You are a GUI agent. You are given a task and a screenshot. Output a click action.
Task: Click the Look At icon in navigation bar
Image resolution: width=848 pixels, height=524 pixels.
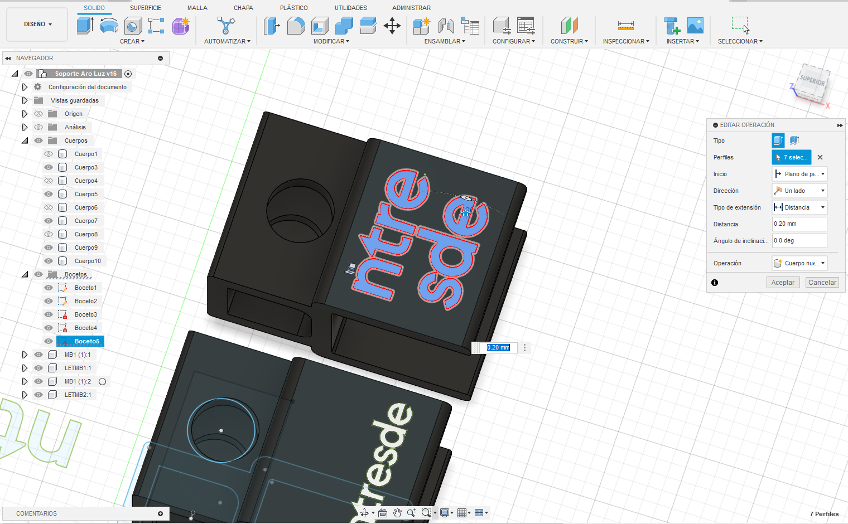(x=383, y=513)
